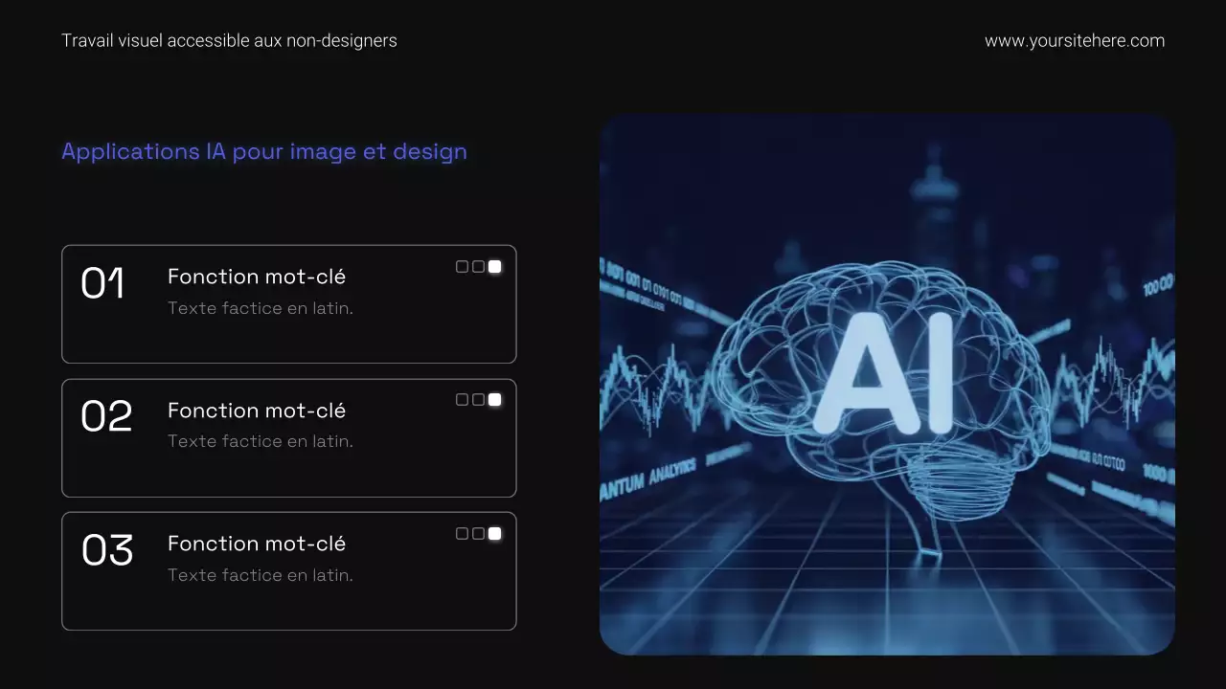The image size is (1226, 689).
Task: Select the number 03 badge
Action: pyautogui.click(x=106, y=550)
